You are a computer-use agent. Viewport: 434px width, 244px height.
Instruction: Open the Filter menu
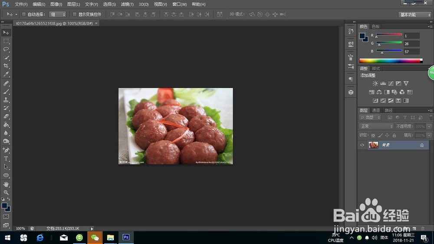[x=127, y=4]
